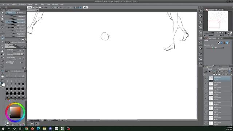Image resolution: width=233 pixels, height=131 pixels.
Task: Toggle visibility of Layer 15
Action: (x=205, y=79)
